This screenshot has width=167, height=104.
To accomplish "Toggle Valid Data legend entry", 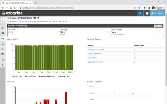I will (x=17, y=77).
